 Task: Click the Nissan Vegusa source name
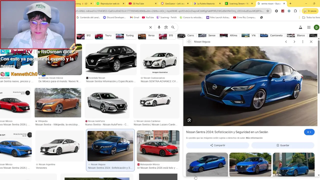click(x=202, y=42)
